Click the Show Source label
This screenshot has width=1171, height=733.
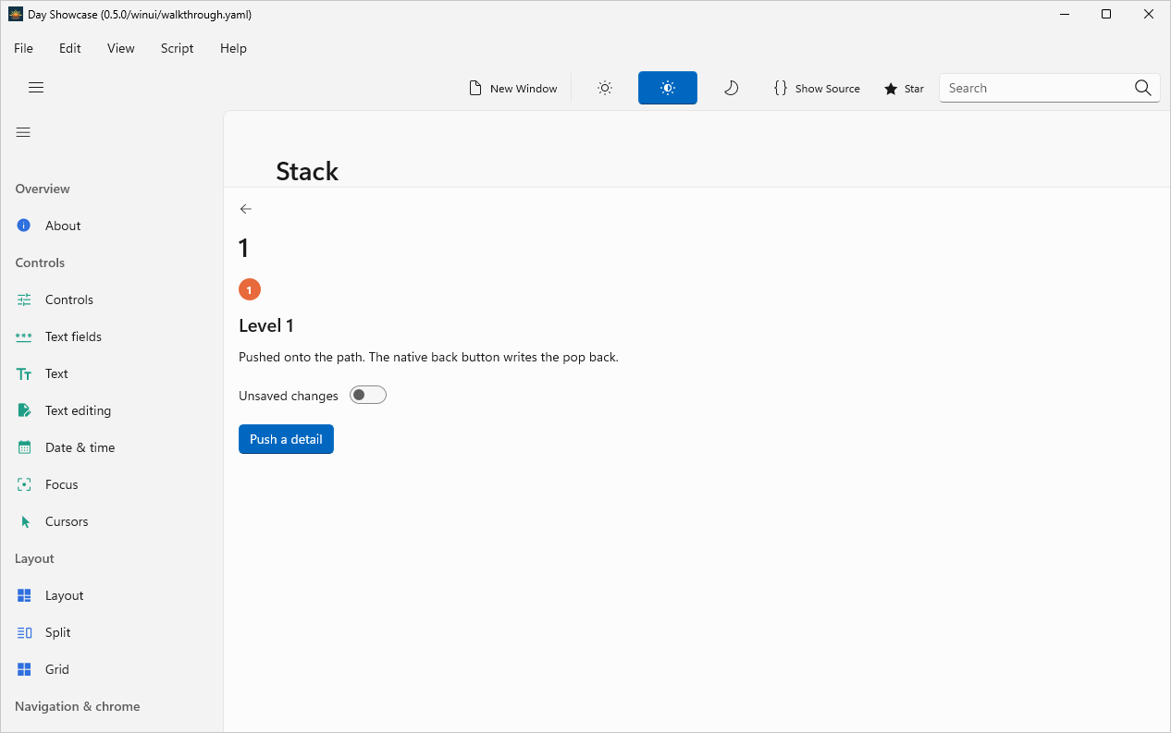828,89
